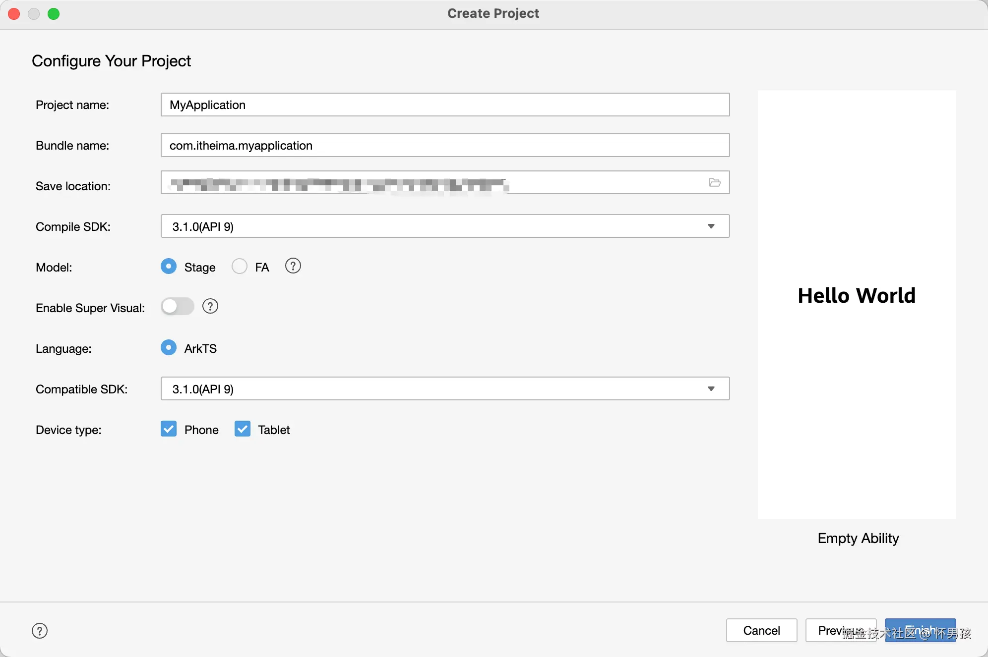
Task: Uncheck the Phone device type checkbox
Action: [x=169, y=429]
